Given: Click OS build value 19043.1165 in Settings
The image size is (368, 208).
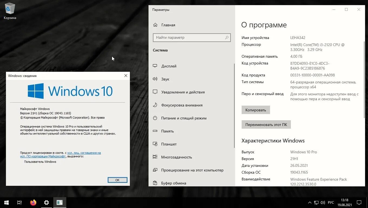Looking at the screenshot, I should coord(299,172).
